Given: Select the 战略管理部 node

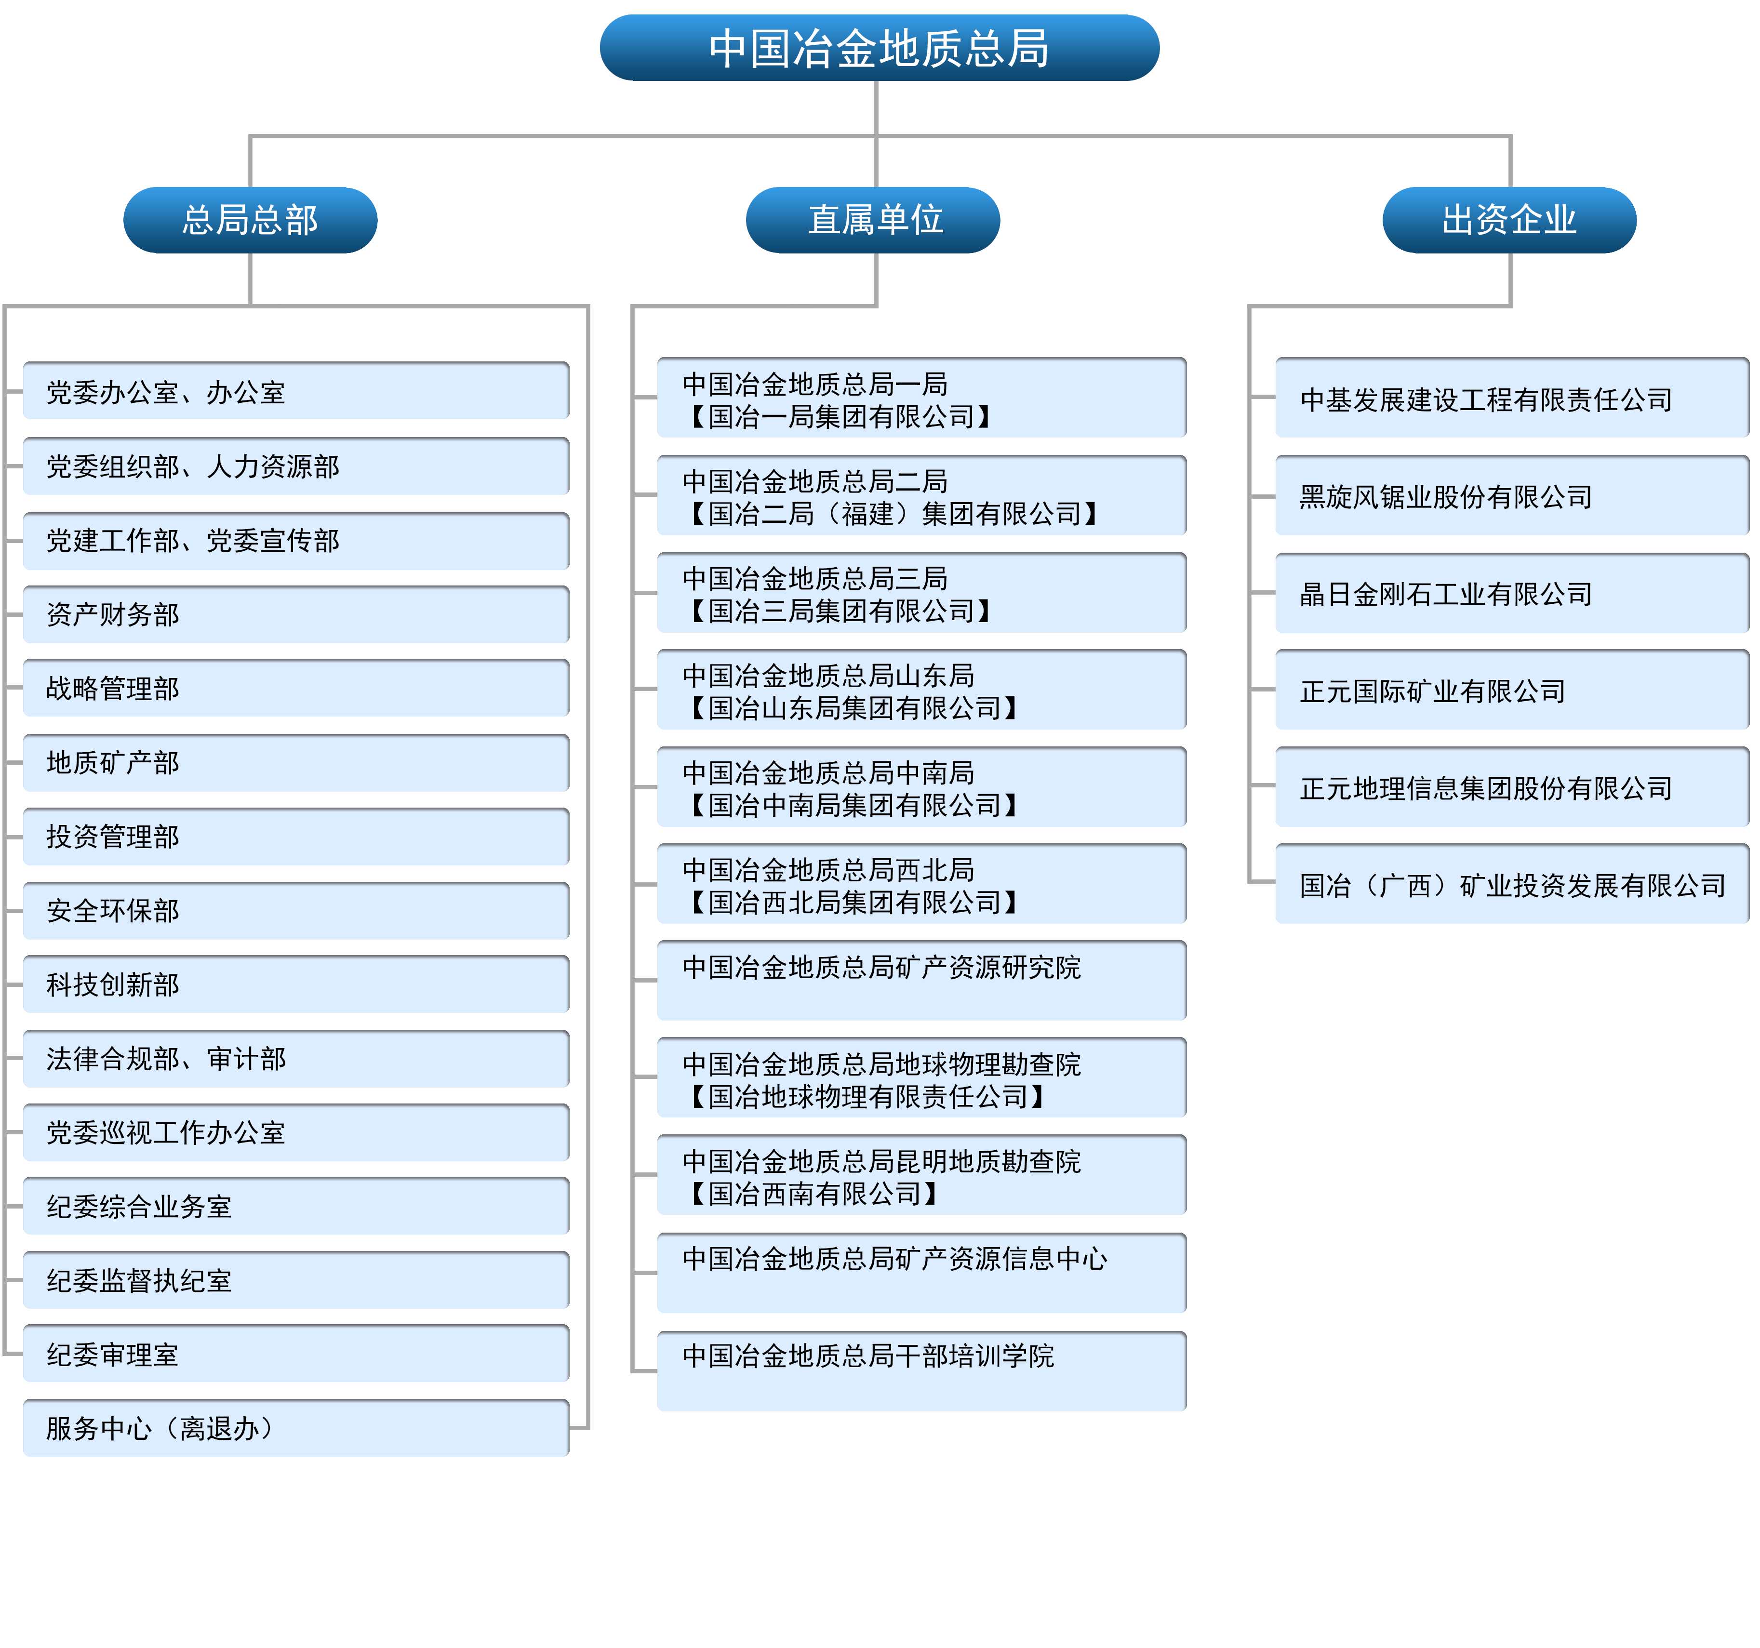Looking at the screenshot, I should point(296,689).
